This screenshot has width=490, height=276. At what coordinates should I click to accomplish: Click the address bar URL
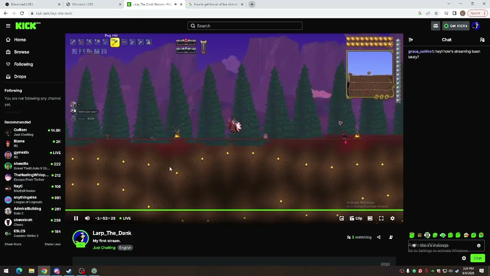pos(54,13)
